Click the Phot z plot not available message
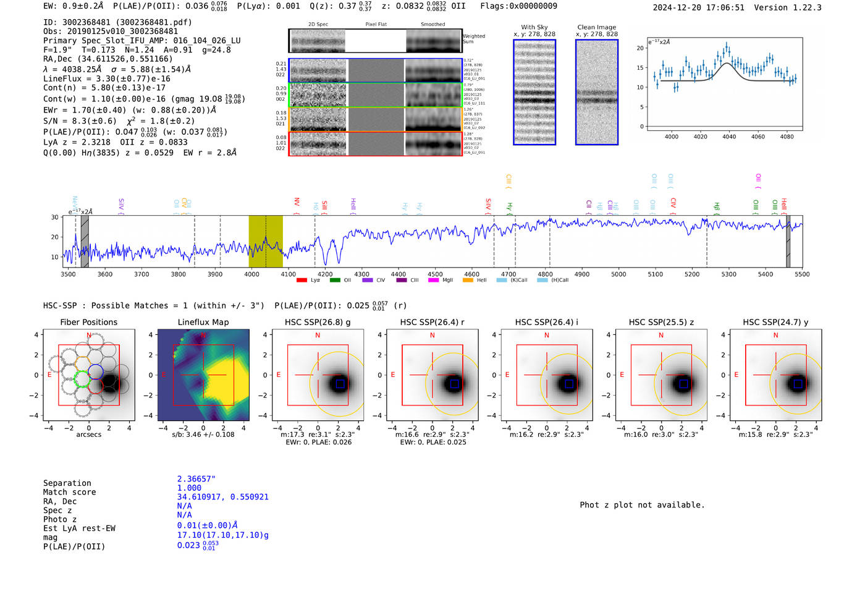Viewport: 865px width, 589px height. (642, 505)
